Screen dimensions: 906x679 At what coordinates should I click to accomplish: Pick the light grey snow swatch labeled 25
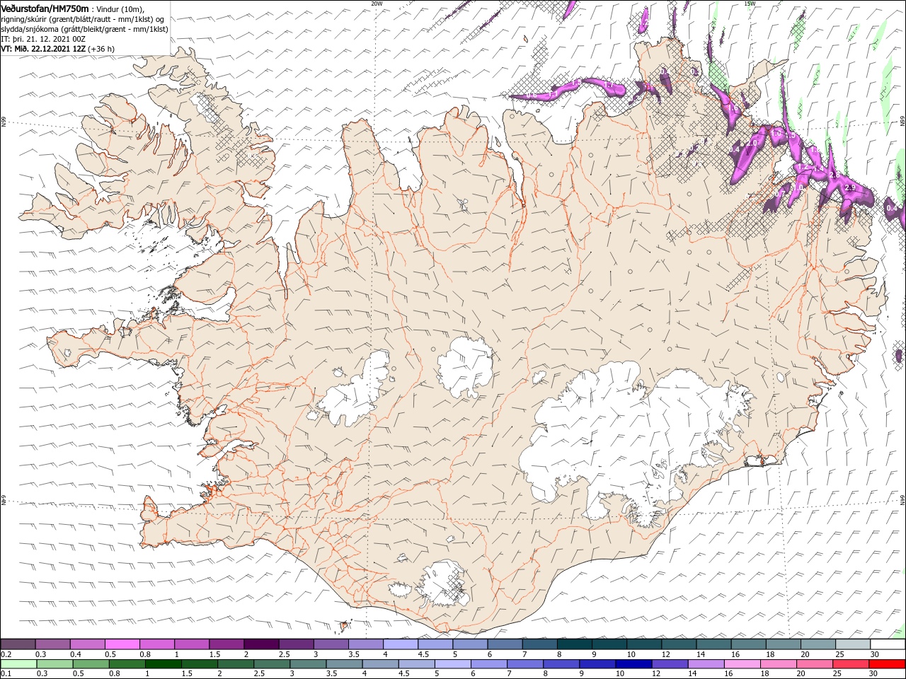pos(852,644)
